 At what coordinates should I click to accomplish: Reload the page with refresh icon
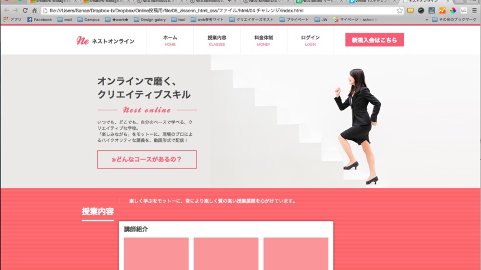click(25, 11)
